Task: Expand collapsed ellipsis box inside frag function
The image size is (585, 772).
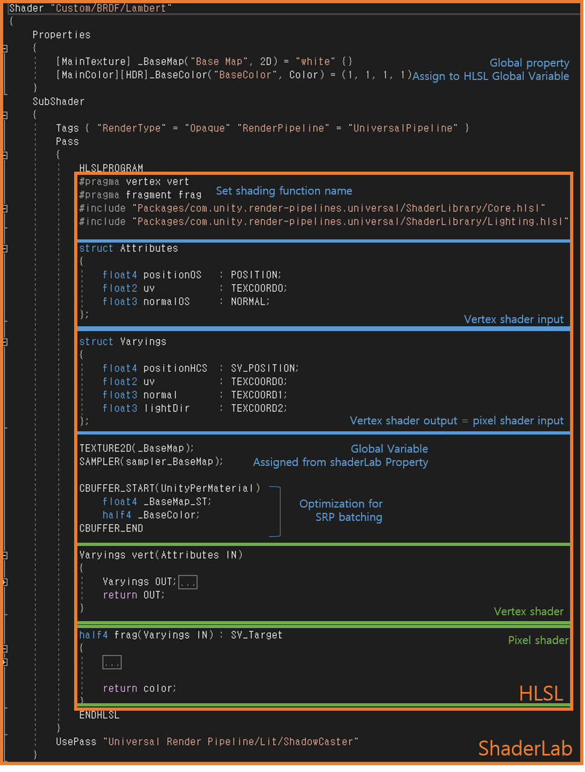Action: coord(112,662)
